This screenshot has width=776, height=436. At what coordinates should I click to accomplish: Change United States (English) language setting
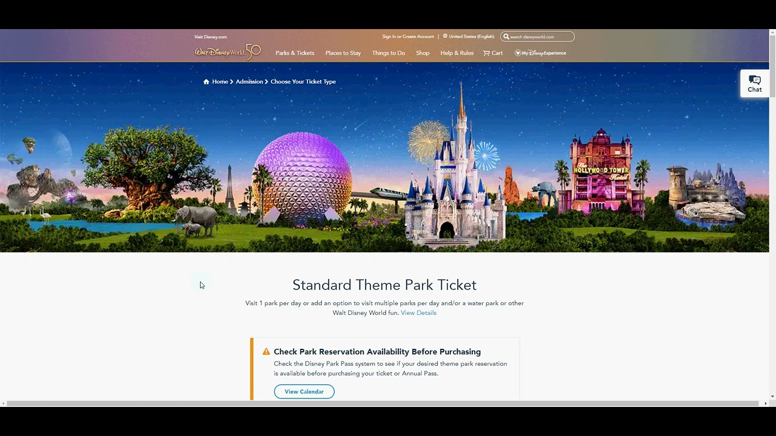pyautogui.click(x=471, y=36)
